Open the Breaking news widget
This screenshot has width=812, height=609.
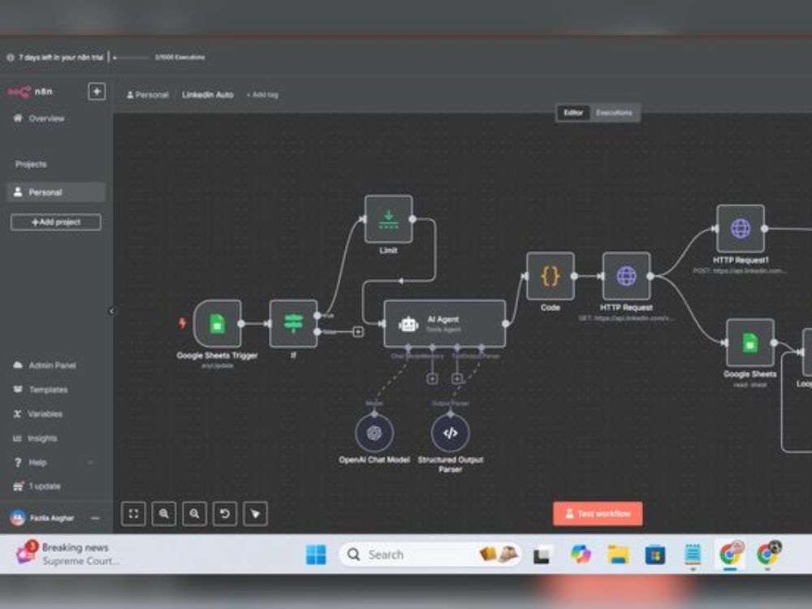[x=67, y=554]
